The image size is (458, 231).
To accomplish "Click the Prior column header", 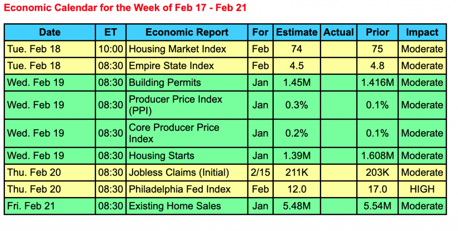I will pos(377,32).
